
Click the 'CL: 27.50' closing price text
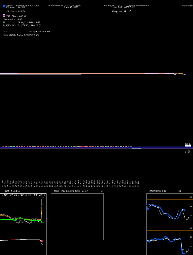[x=71, y=7]
